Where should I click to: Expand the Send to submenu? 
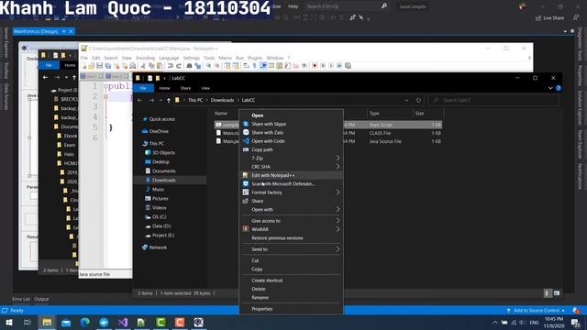click(x=338, y=249)
